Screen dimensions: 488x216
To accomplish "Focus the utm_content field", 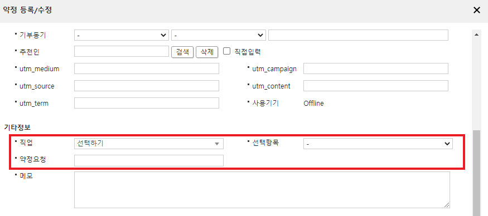I will pyautogui.click(x=376, y=86).
